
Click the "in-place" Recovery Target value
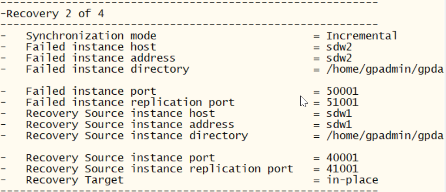[x=352, y=180]
